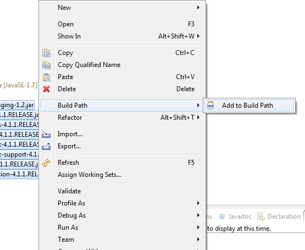This screenshot has height=250, width=305.
Task: Choose New from the context menu
Action: pyautogui.click(x=123, y=8)
